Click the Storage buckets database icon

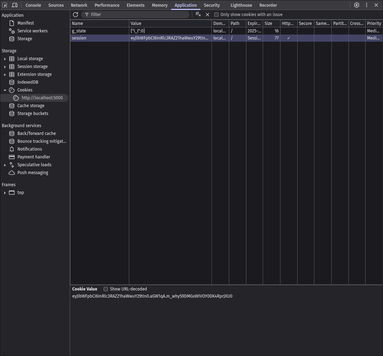point(12,113)
